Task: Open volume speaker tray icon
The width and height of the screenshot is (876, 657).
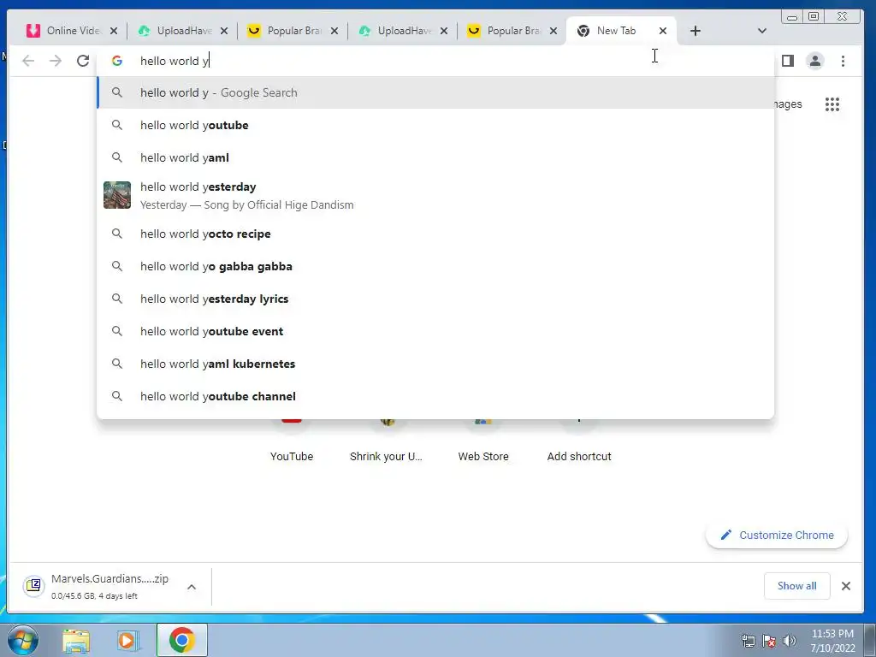Action: tap(790, 641)
